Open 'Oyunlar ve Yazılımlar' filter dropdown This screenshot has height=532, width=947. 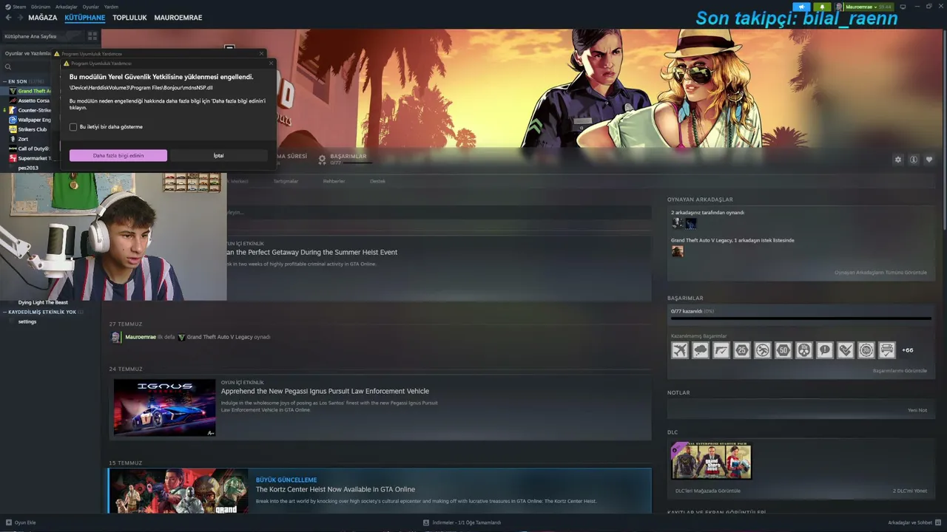(28, 53)
